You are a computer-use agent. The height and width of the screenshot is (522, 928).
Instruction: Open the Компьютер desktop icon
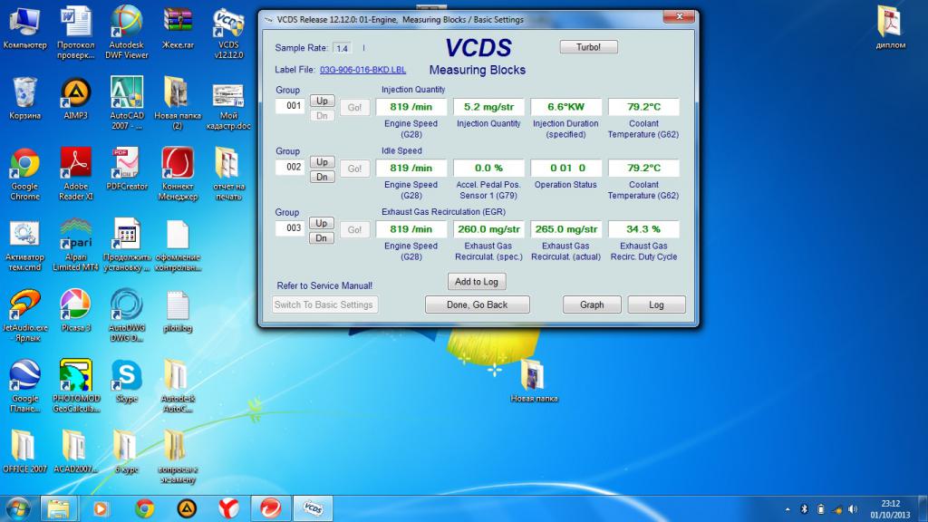coord(24,28)
